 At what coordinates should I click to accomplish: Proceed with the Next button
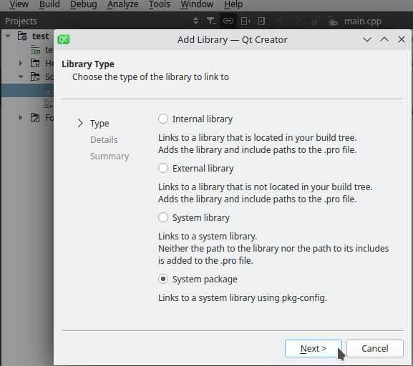pyautogui.click(x=314, y=348)
